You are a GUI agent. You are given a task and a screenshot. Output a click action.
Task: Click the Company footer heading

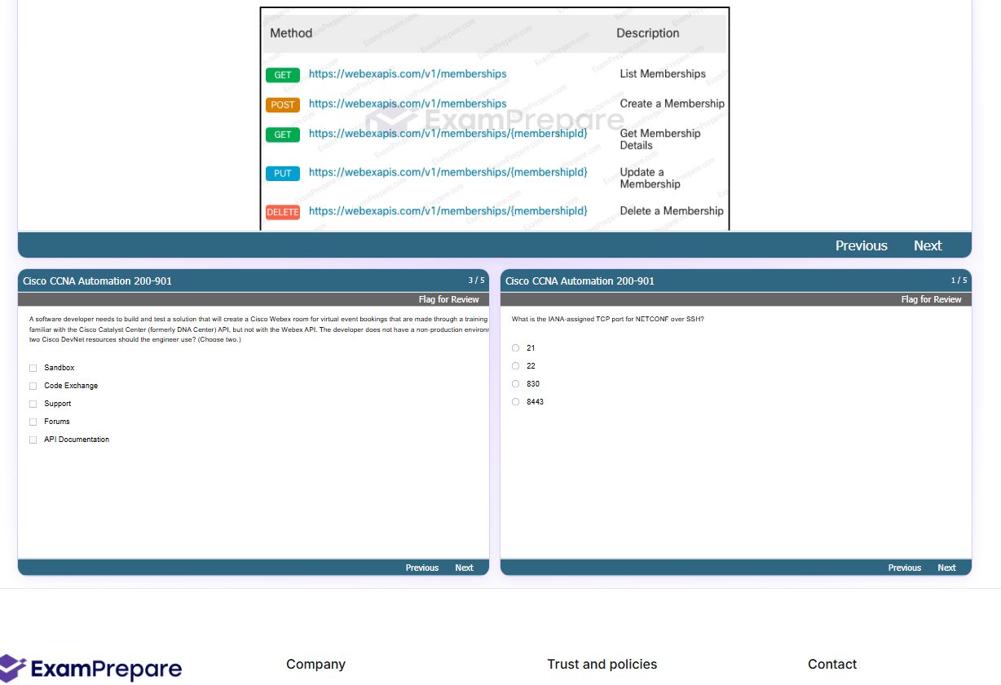point(316,665)
